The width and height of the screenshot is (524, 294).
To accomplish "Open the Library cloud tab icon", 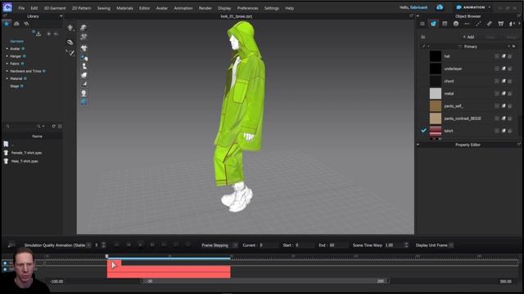I will [x=16, y=24].
